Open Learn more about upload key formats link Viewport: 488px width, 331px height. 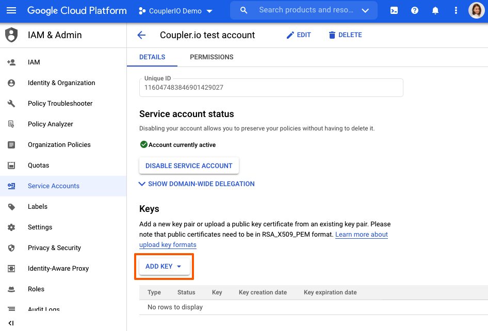pos(361,235)
